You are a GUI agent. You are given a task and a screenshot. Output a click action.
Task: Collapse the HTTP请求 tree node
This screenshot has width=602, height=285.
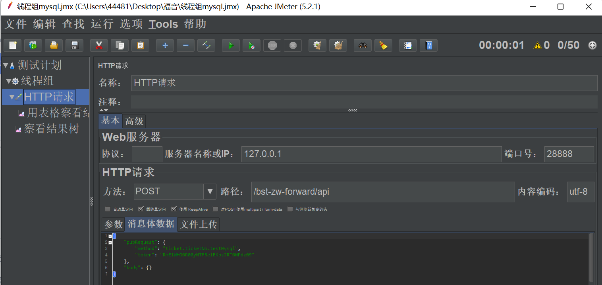(x=12, y=97)
